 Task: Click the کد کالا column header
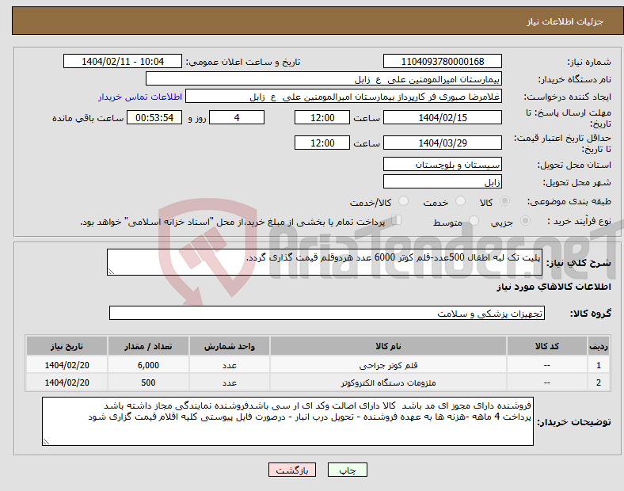pyautogui.click(x=547, y=346)
